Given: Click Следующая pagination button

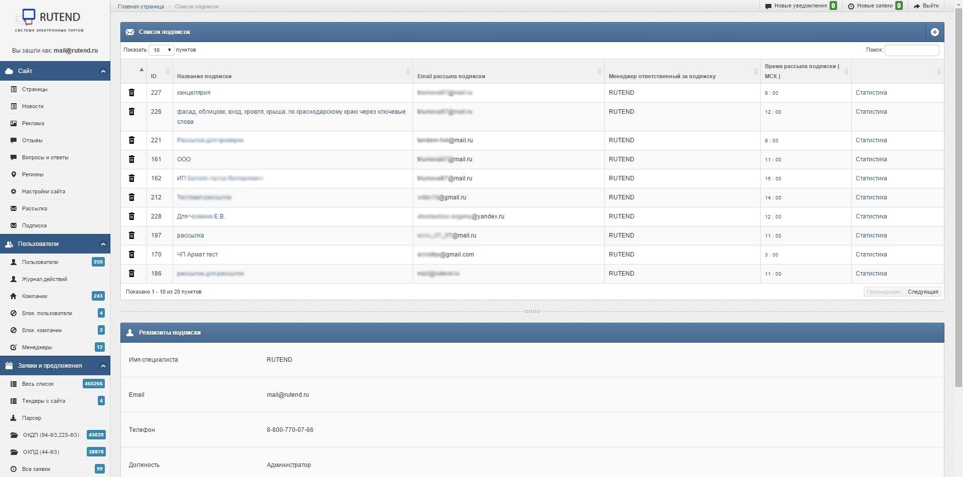Looking at the screenshot, I should pyautogui.click(x=922, y=292).
